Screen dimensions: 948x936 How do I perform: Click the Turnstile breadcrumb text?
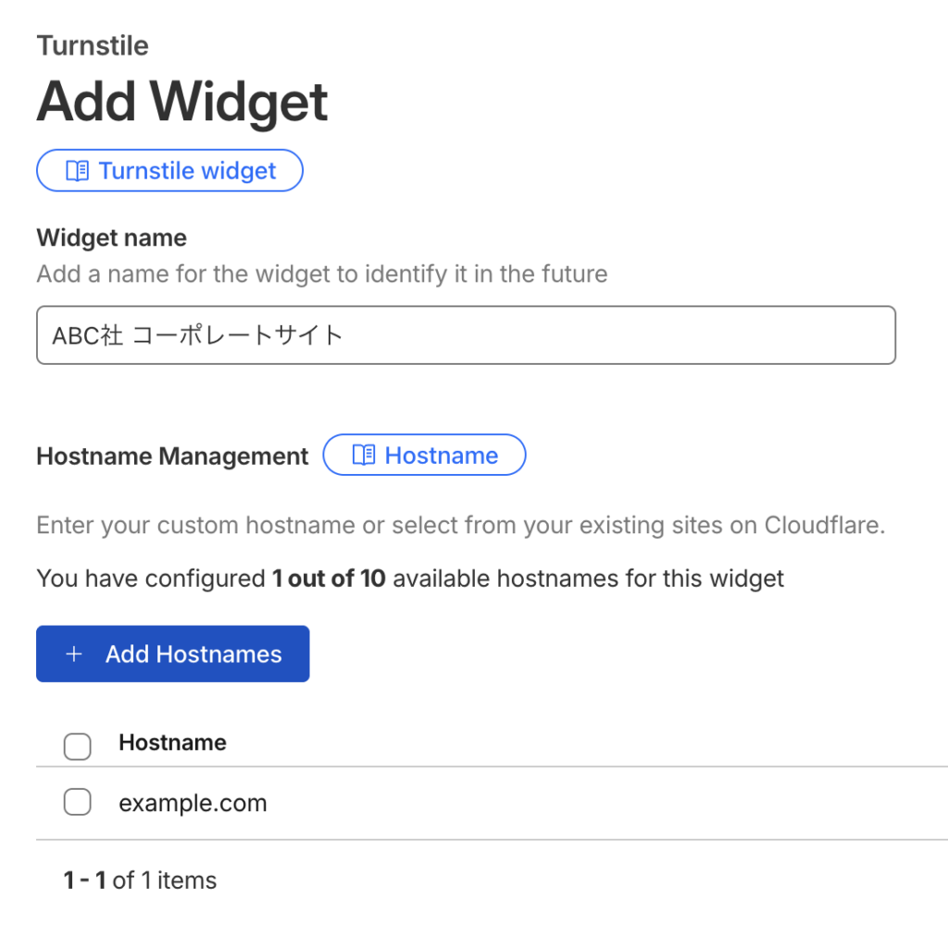(x=93, y=45)
